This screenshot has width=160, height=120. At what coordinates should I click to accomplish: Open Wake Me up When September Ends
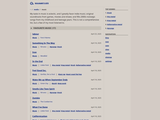[x=50, y=80]
